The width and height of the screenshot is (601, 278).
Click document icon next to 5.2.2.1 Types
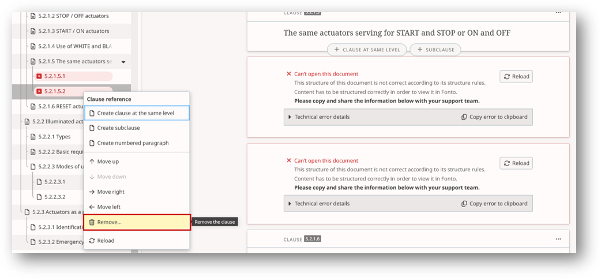(x=33, y=137)
